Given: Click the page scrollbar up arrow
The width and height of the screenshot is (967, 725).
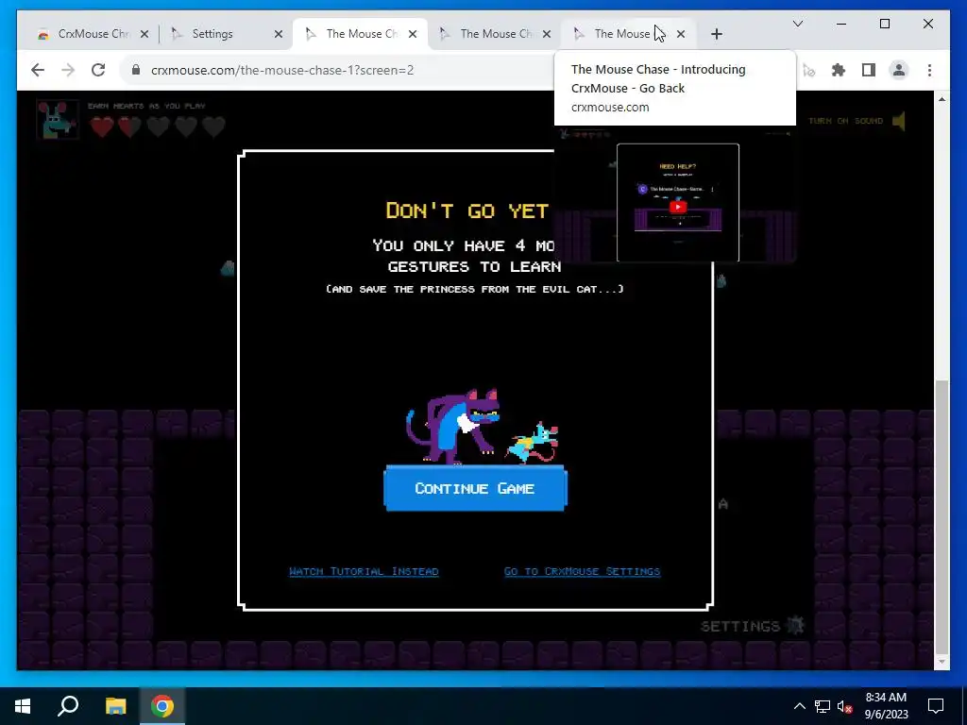Looking at the screenshot, I should (x=942, y=98).
